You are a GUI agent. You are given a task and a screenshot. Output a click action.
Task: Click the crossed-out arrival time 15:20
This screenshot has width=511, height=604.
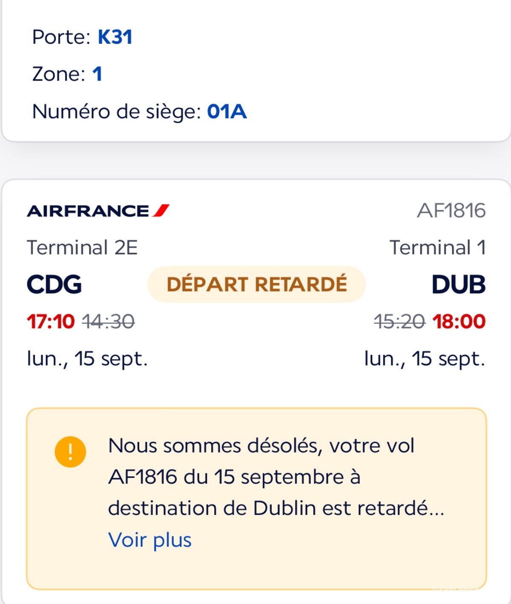click(x=399, y=322)
